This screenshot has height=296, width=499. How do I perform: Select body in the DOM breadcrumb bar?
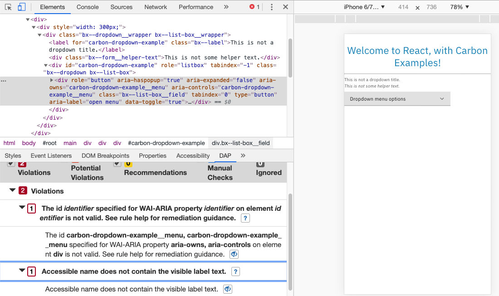tap(29, 143)
